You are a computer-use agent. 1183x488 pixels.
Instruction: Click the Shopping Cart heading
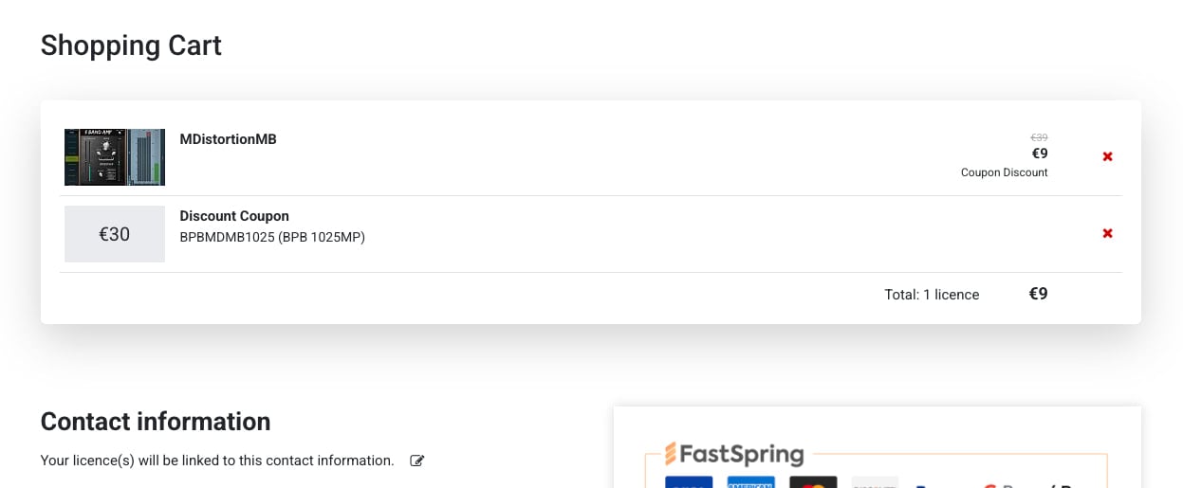[131, 45]
